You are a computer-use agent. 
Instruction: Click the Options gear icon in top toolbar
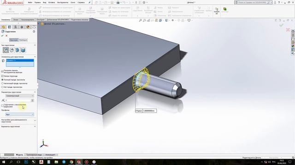coord(144,2)
